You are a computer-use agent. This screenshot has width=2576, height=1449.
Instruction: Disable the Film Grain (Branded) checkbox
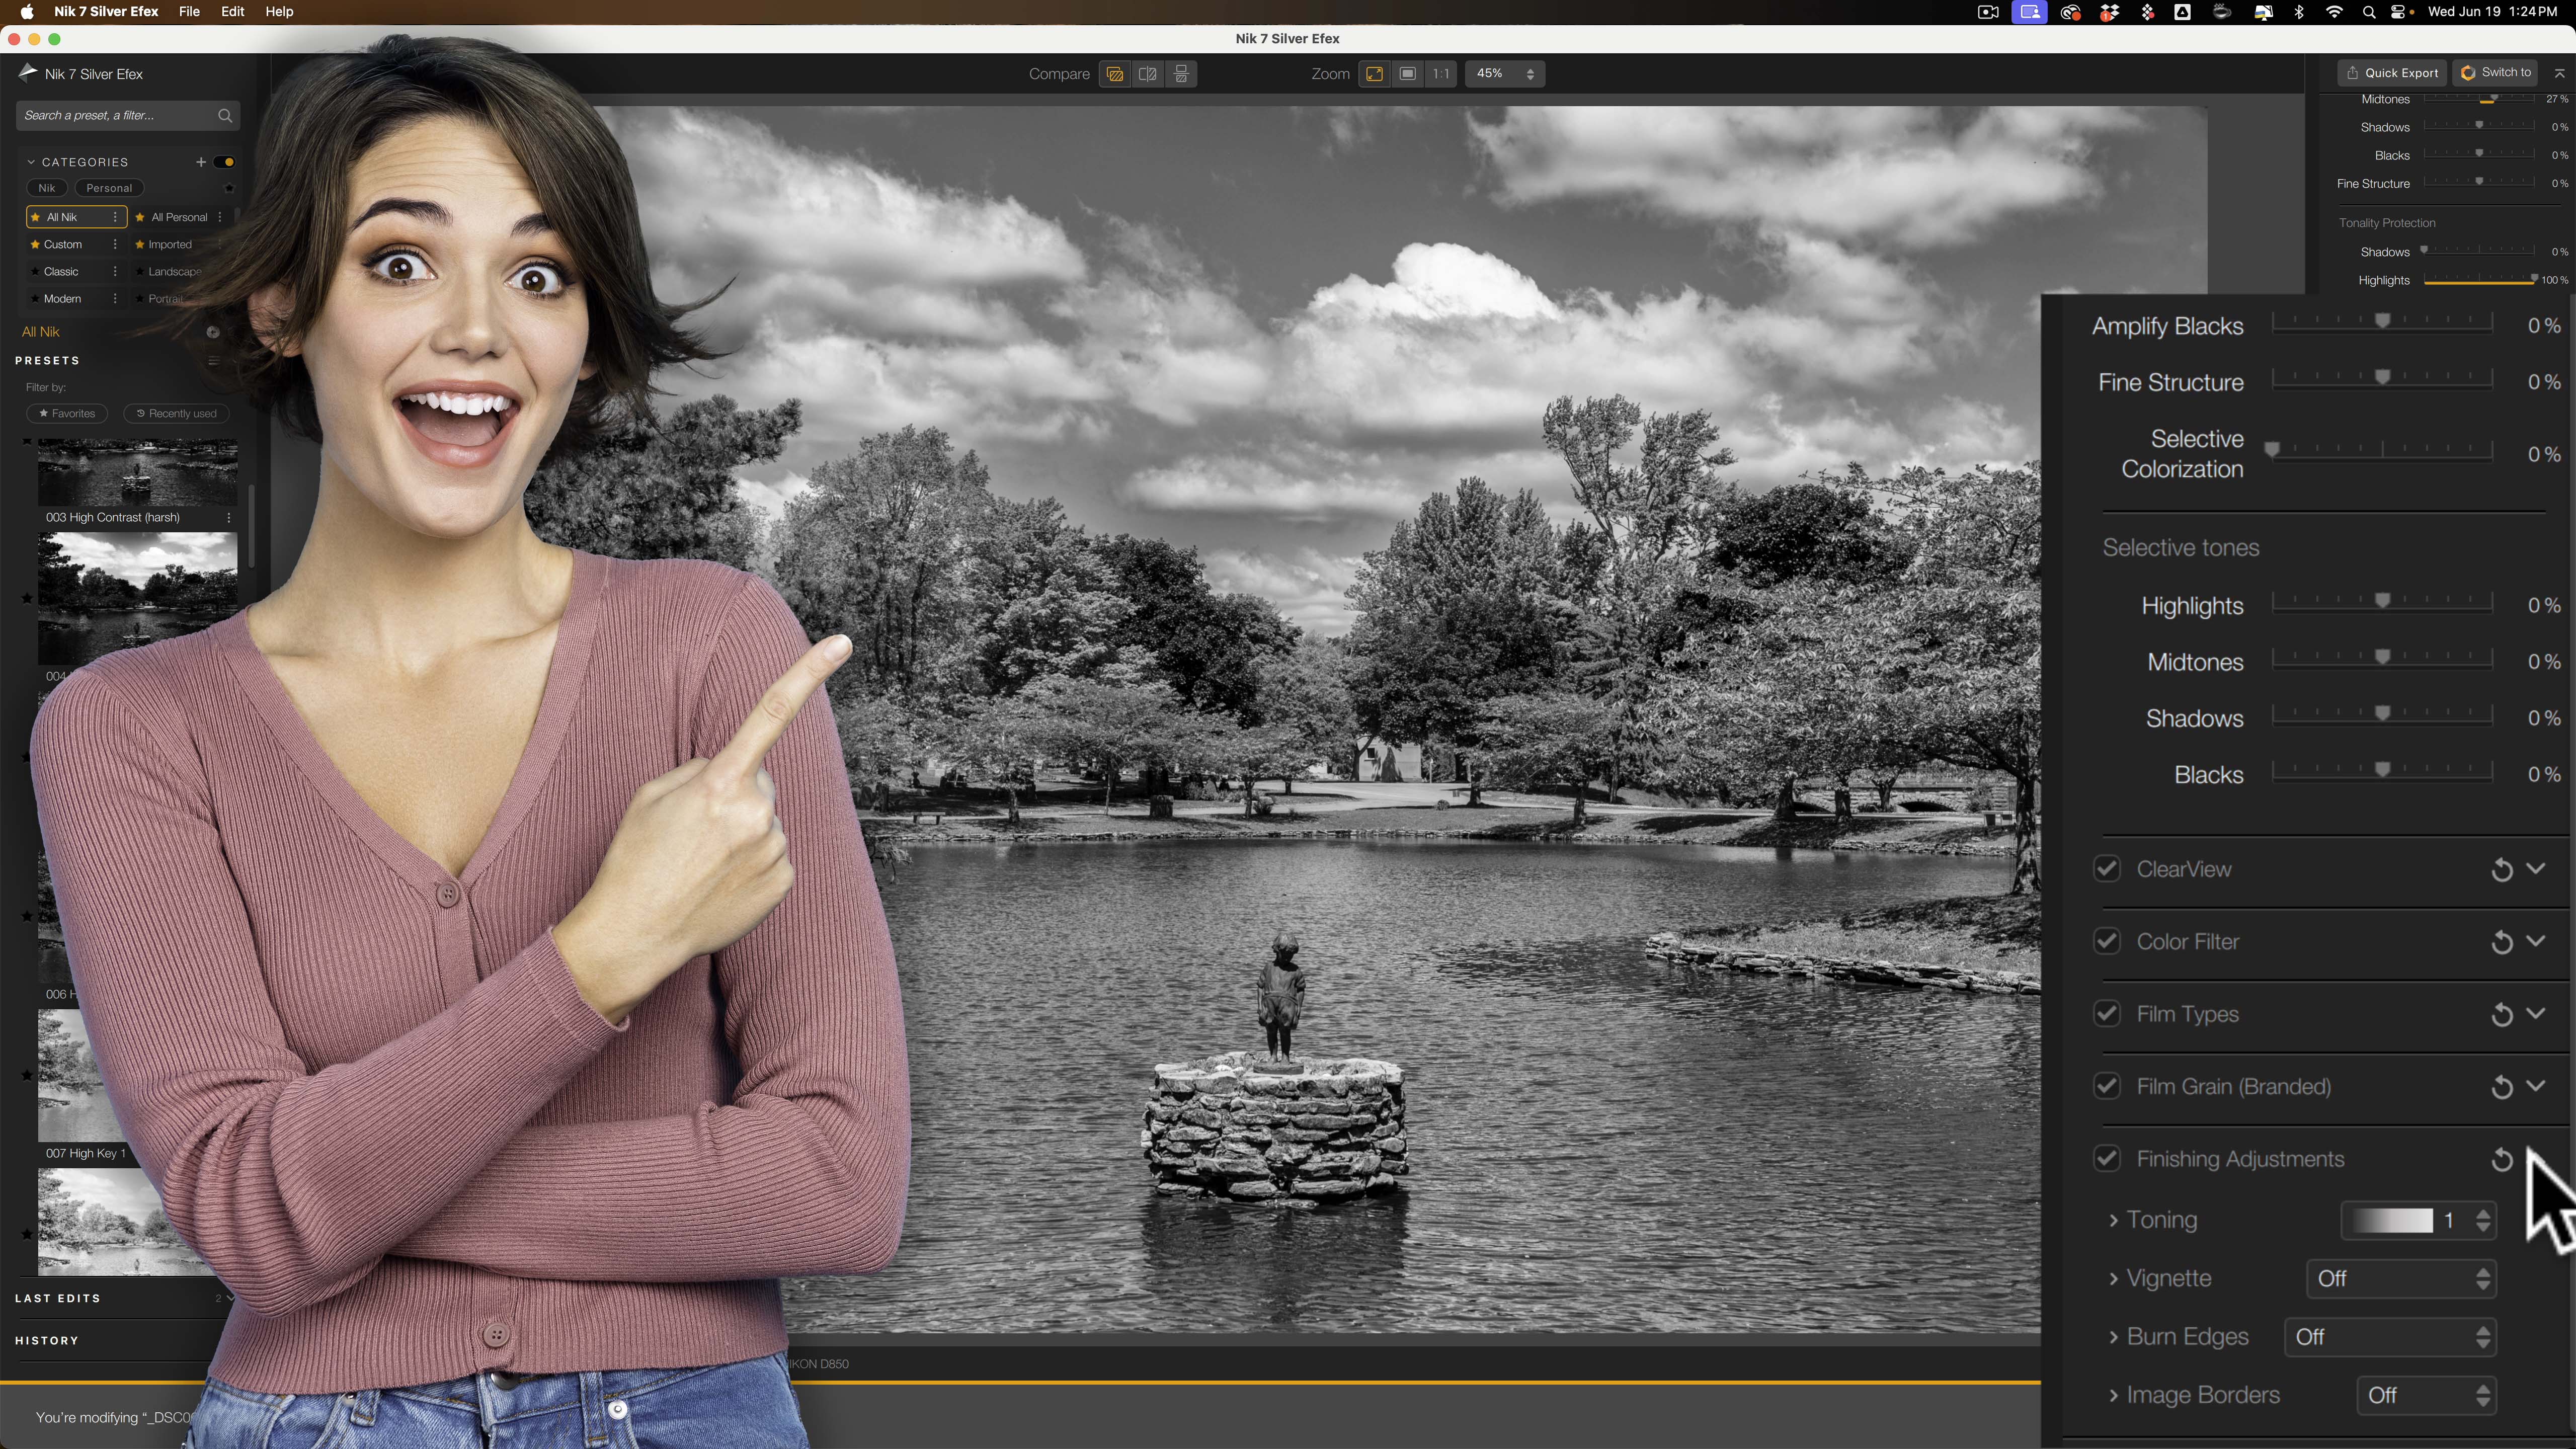click(2107, 1086)
